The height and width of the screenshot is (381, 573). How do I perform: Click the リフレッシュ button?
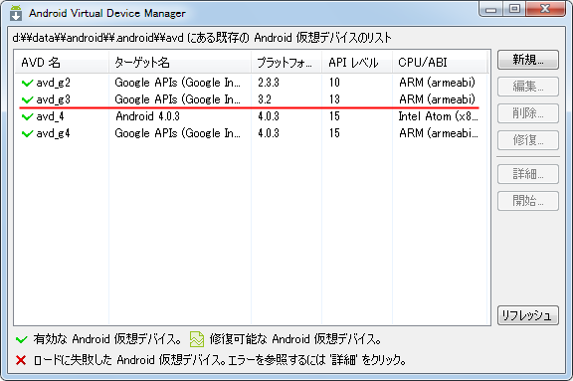click(527, 315)
